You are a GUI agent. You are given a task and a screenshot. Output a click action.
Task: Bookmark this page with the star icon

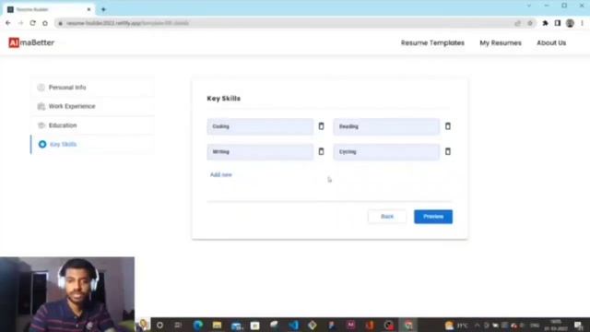(530, 23)
